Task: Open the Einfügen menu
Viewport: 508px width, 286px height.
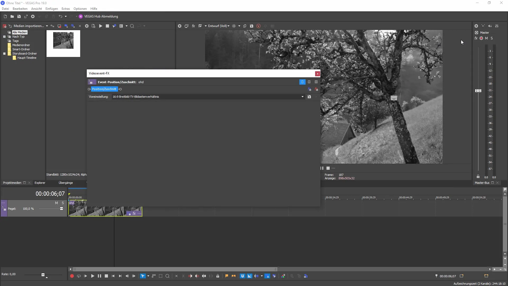Action: (52, 9)
